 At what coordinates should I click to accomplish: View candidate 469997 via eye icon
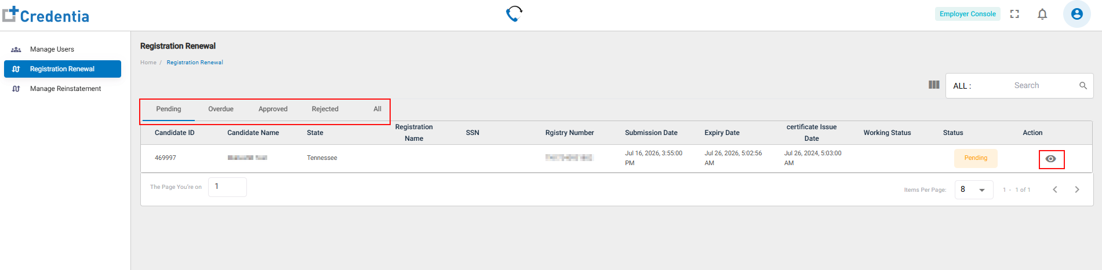[1051, 159]
